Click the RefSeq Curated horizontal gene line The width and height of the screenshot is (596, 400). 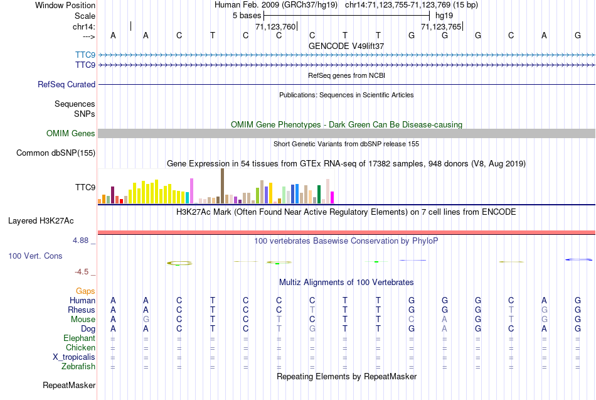pos(346,85)
